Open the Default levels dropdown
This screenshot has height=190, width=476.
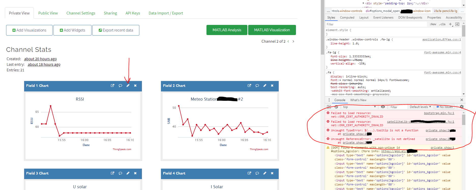(x=420, y=107)
